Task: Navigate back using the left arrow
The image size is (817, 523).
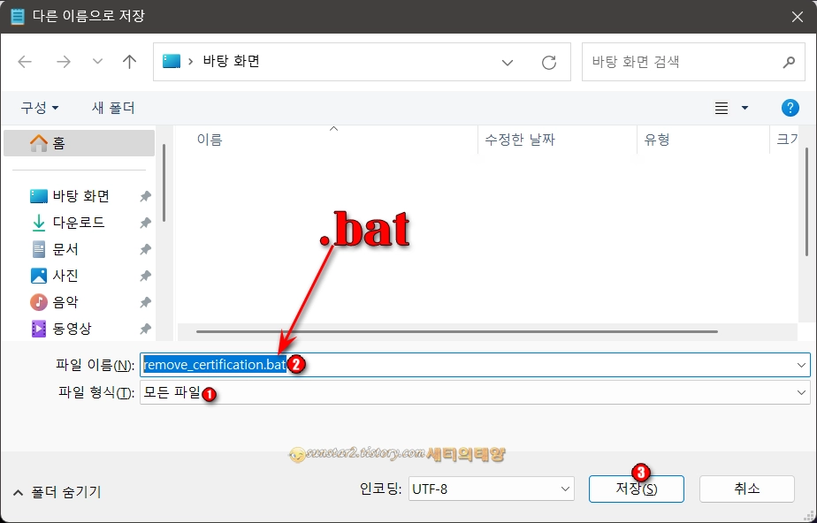Action: tap(25, 62)
